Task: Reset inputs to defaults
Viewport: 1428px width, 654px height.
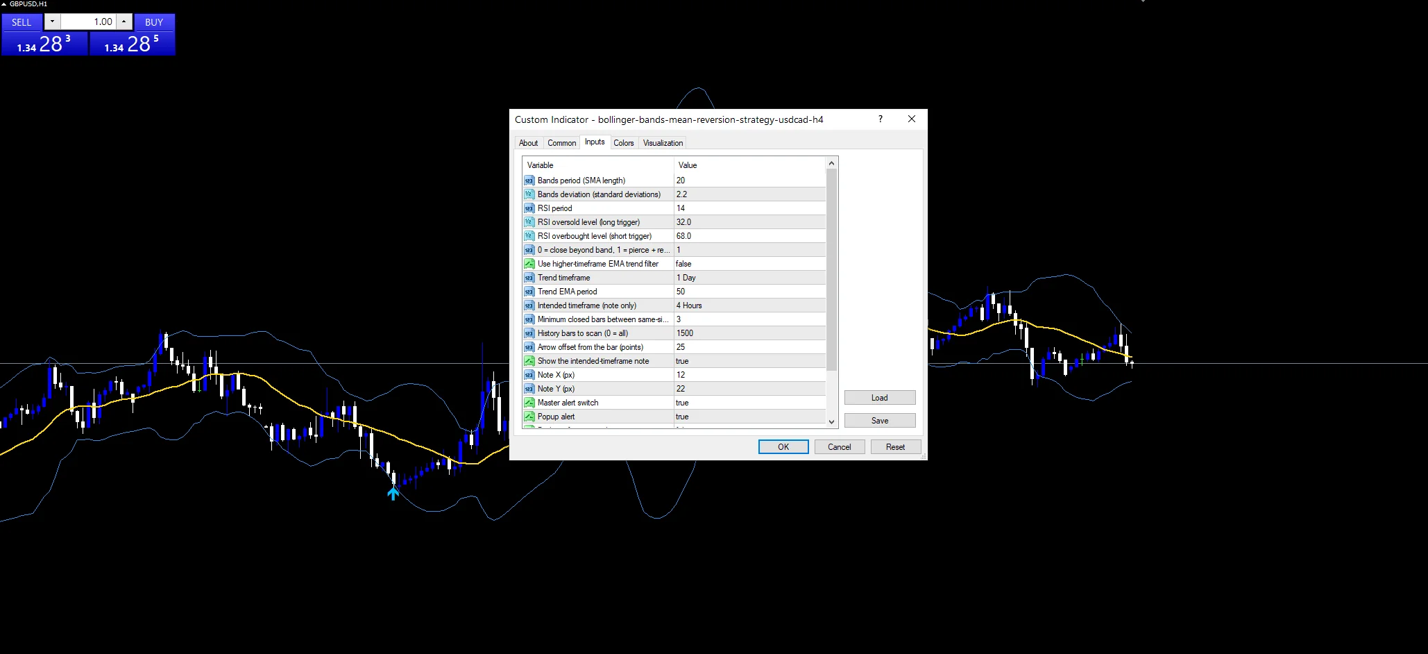Action: [x=895, y=447]
